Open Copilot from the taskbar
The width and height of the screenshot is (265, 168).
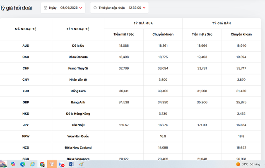pyautogui.click(x=13, y=164)
